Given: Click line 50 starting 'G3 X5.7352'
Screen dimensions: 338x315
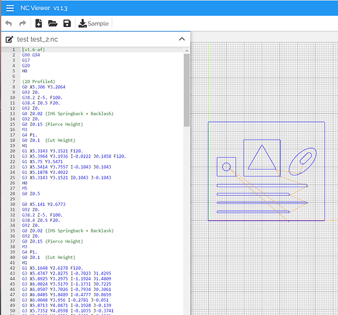Looking at the screenshot, I should pyautogui.click(x=67, y=311).
